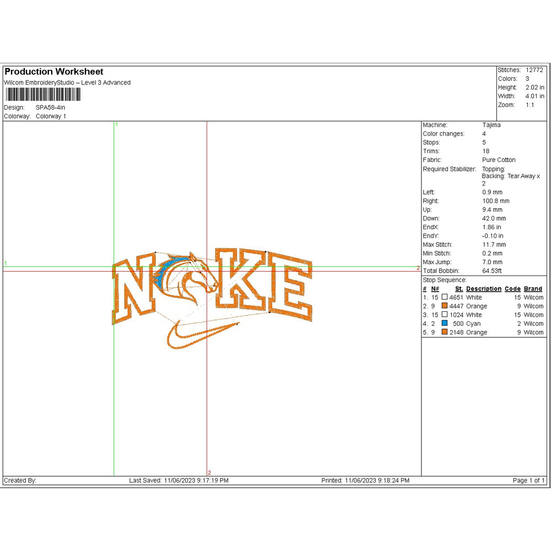This screenshot has height=551, width=551.
Task: Click the Description column header
Action: [x=483, y=289]
